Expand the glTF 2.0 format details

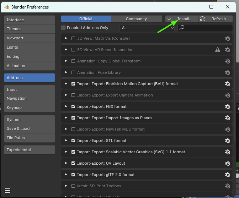pyautogui.click(x=66, y=175)
